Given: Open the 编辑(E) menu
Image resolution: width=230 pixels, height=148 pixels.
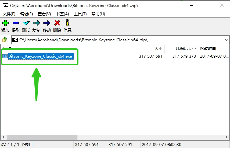Looking at the screenshot, I should point(26,14).
